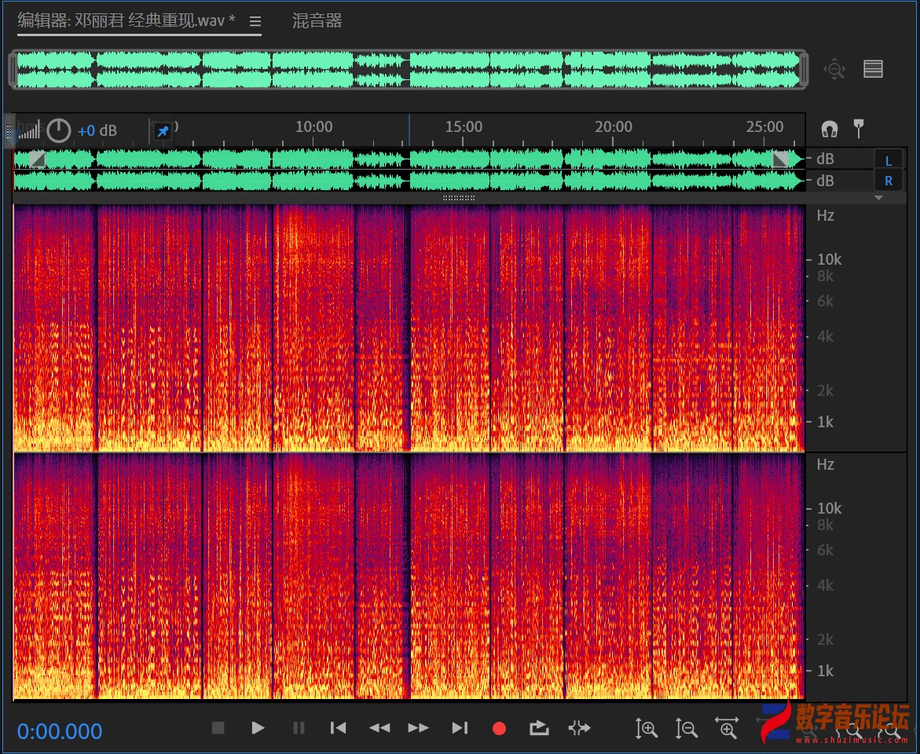Screen dimensions: 920x754
Task: Toggle the pin icon on HUD
Action: point(163,131)
